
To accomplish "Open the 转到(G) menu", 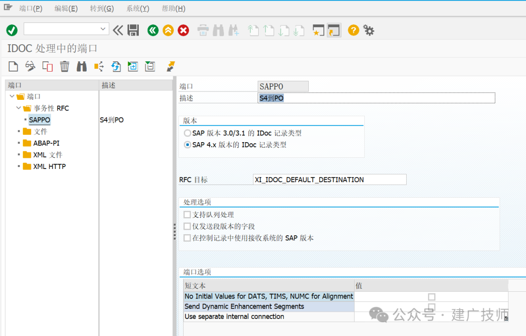I will (102, 8).
